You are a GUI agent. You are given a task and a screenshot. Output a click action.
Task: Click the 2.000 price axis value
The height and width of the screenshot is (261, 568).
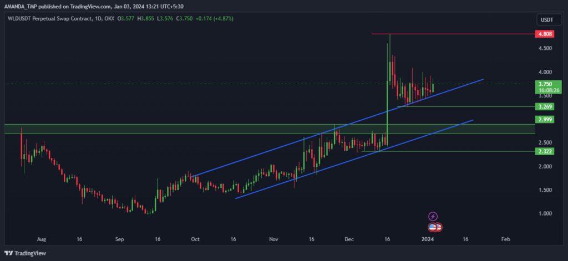click(545, 166)
